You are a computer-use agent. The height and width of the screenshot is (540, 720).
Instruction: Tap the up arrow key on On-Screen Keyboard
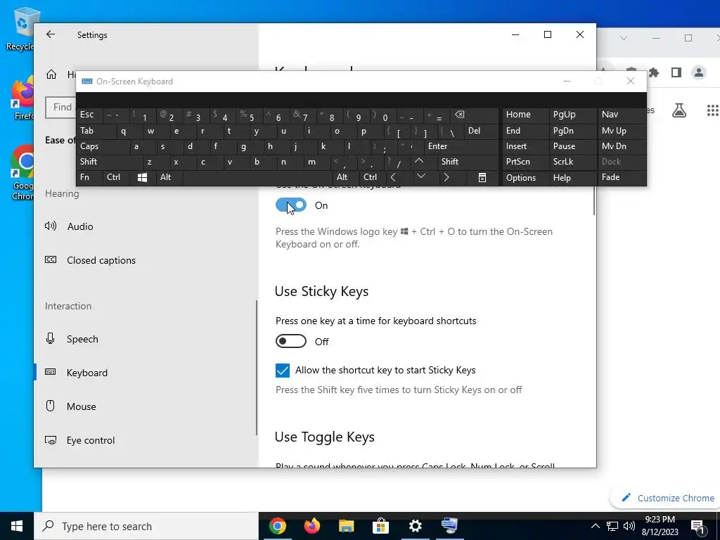tap(419, 162)
